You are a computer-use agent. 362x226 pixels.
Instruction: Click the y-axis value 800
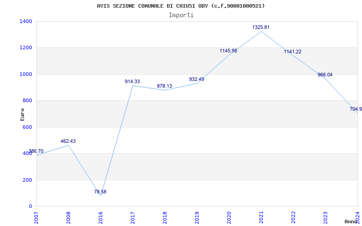[27, 100]
